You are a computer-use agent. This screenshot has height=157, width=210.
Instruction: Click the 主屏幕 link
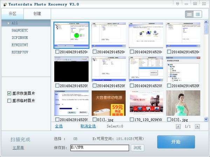[x=18, y=148]
